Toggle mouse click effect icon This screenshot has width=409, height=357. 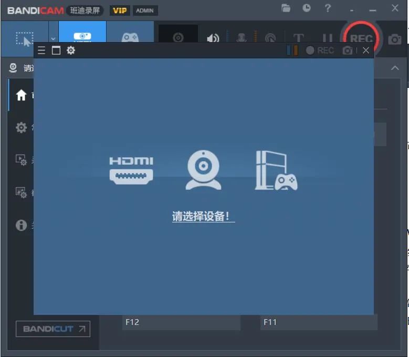(270, 38)
